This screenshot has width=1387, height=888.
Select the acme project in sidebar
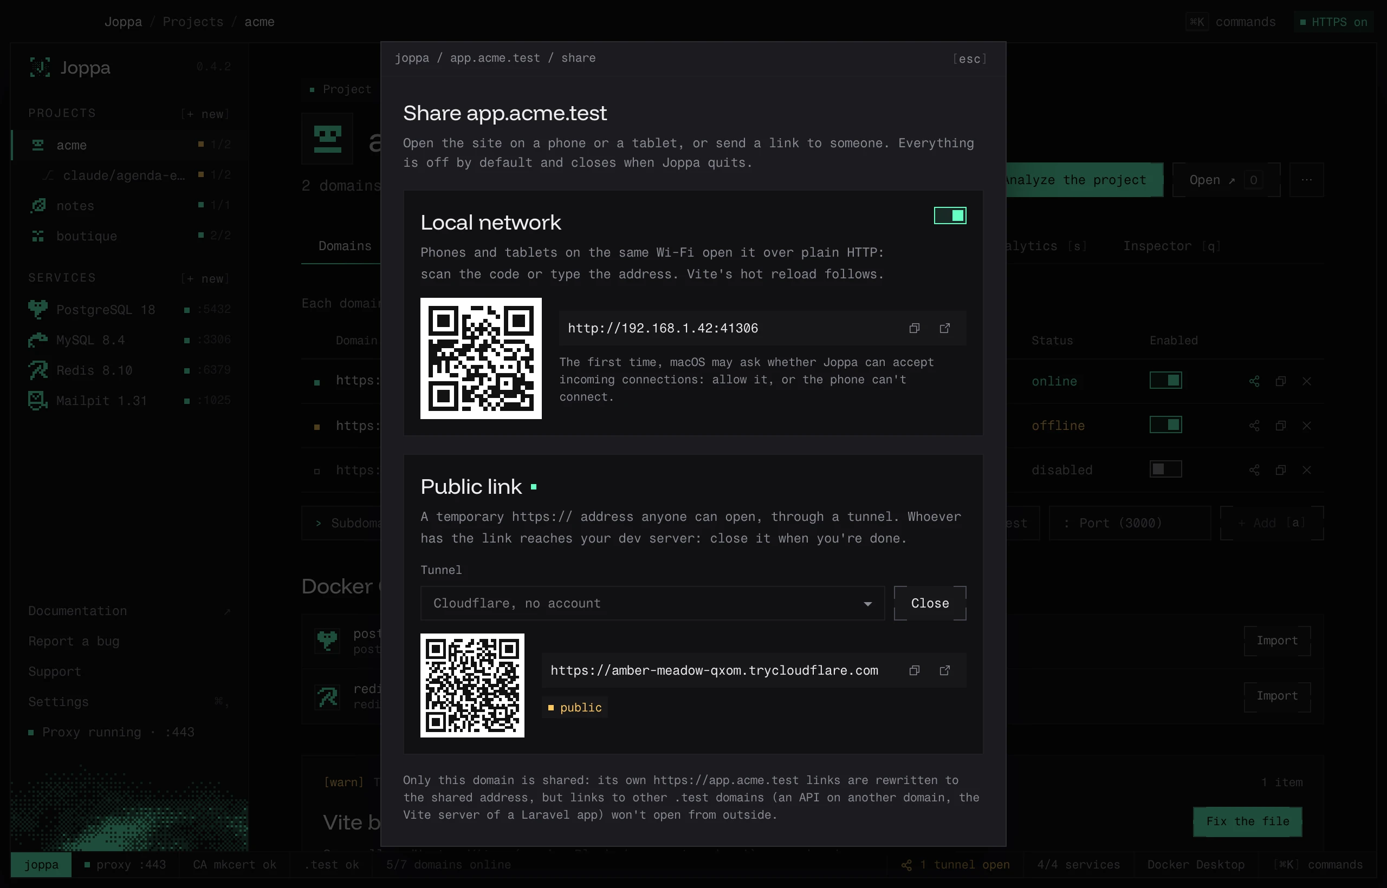(x=130, y=145)
